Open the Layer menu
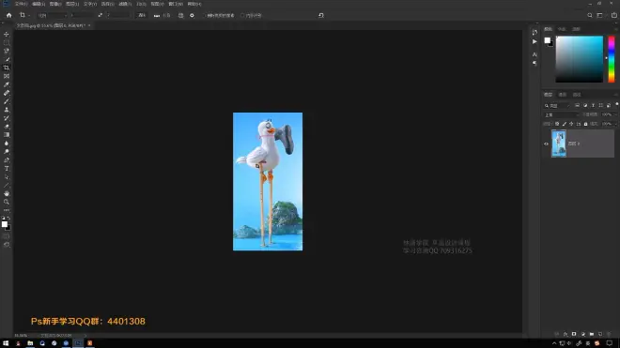The image size is (620, 348). click(72, 4)
